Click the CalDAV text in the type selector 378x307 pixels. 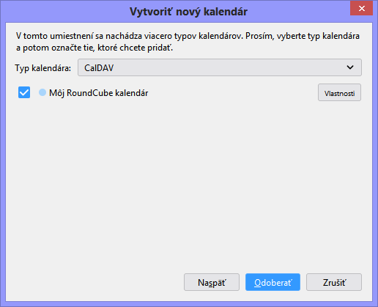(99, 68)
